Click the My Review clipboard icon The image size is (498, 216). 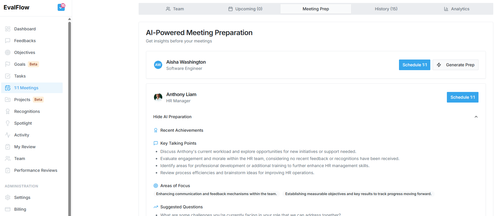click(x=8, y=147)
